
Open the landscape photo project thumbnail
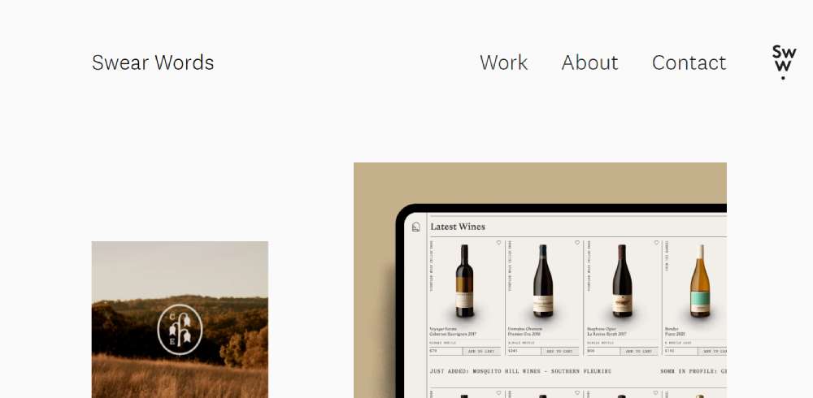[x=180, y=320]
